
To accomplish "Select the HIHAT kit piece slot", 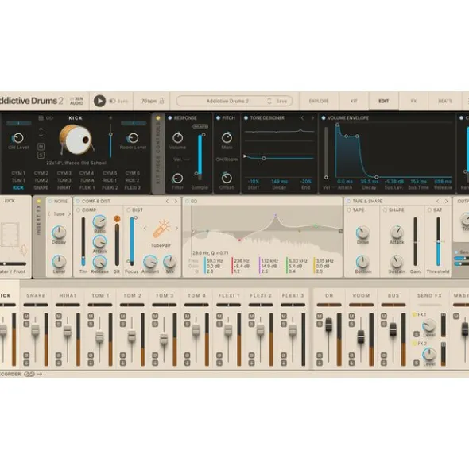I will [64, 188].
